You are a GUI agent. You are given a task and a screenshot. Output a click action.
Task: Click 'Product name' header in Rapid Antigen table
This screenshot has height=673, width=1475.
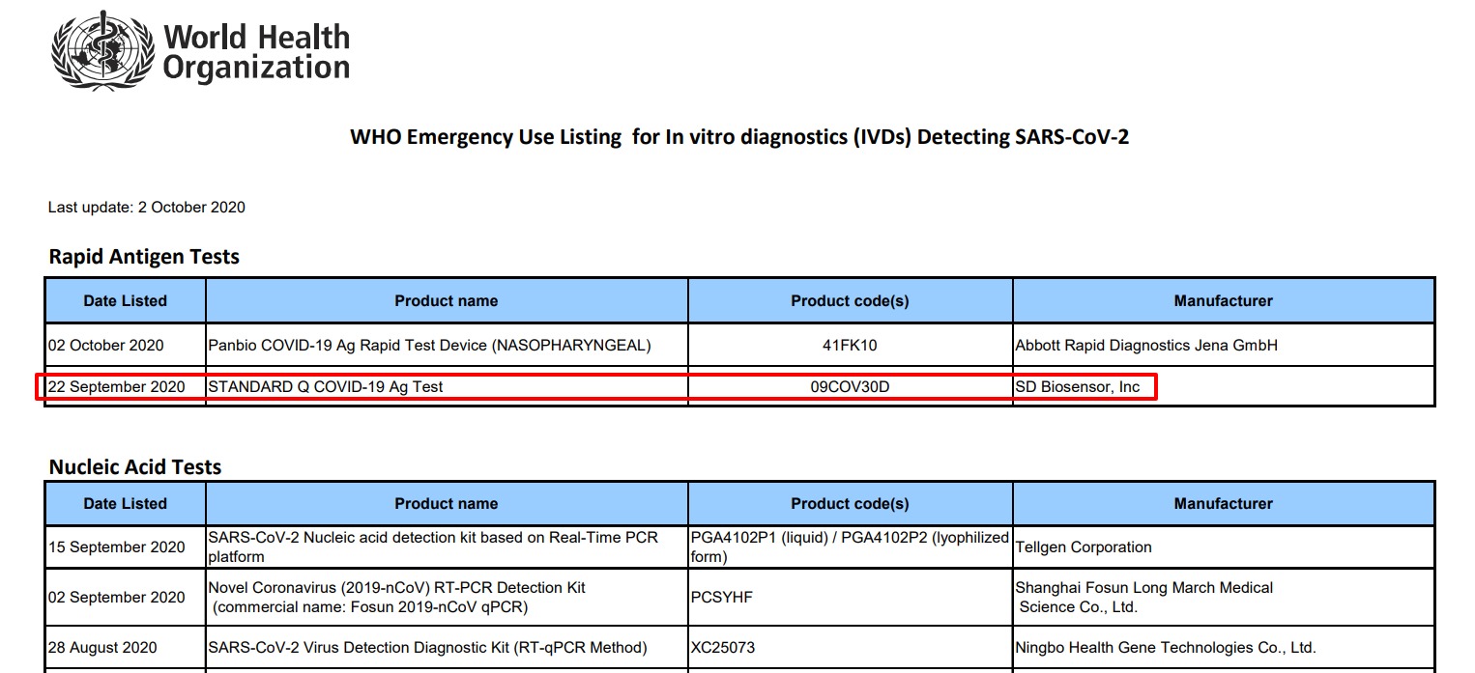447,301
